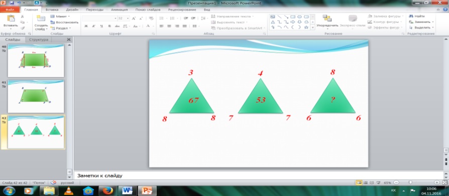This screenshot has width=449, height=196.
Task: Click the Создать слайд icon
Action: (x=41, y=19)
